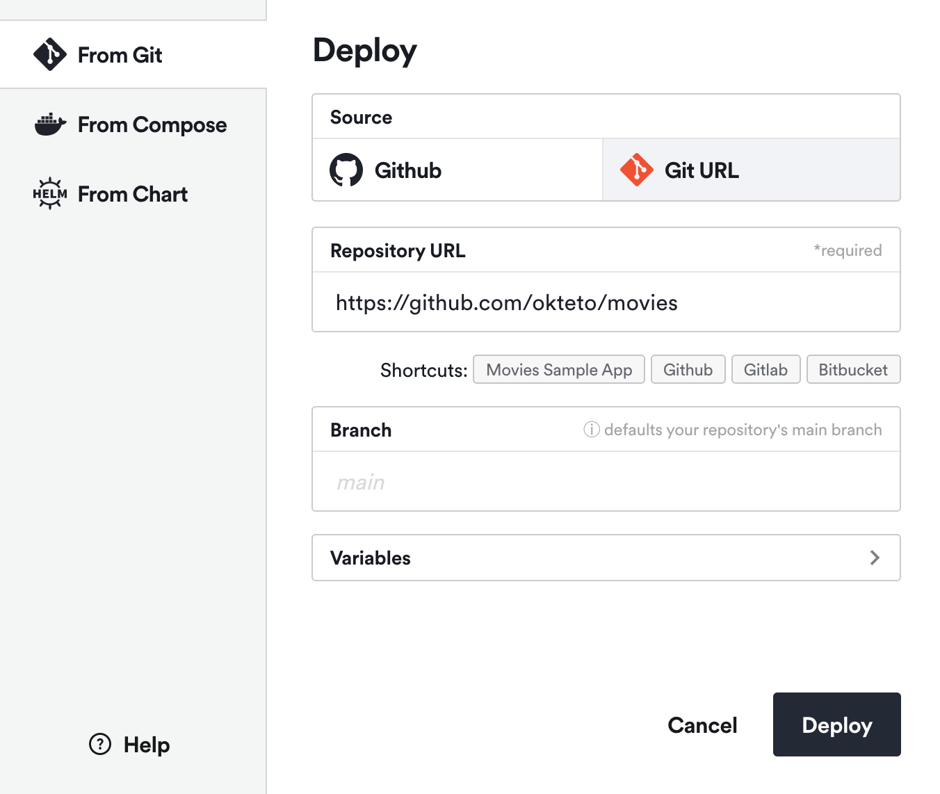Click the Branch label
940x794 pixels.
(x=361, y=430)
